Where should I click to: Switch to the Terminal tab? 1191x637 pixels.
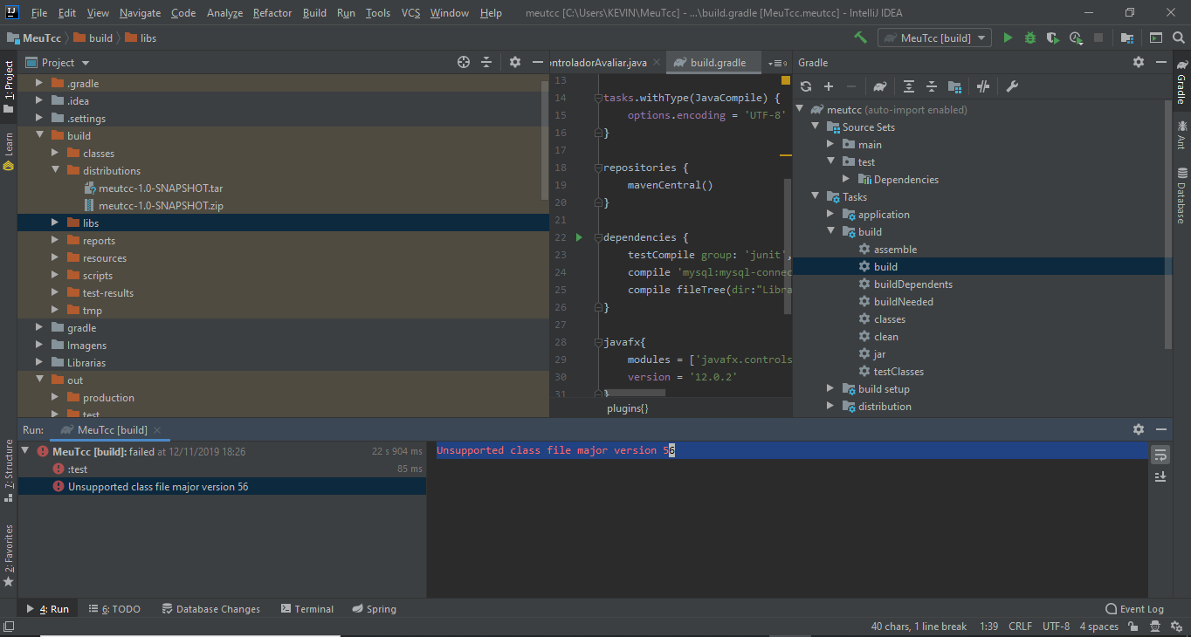(306, 609)
